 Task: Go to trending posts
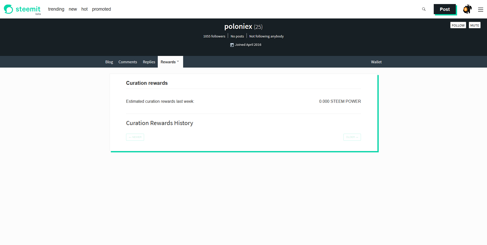(x=56, y=9)
